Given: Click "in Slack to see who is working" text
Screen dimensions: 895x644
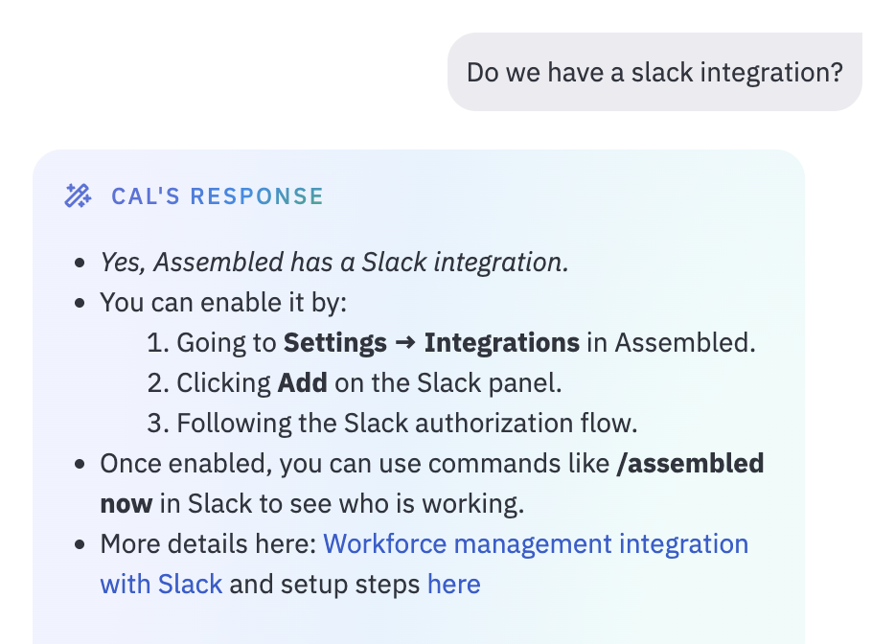Looking at the screenshot, I should 342,504.
